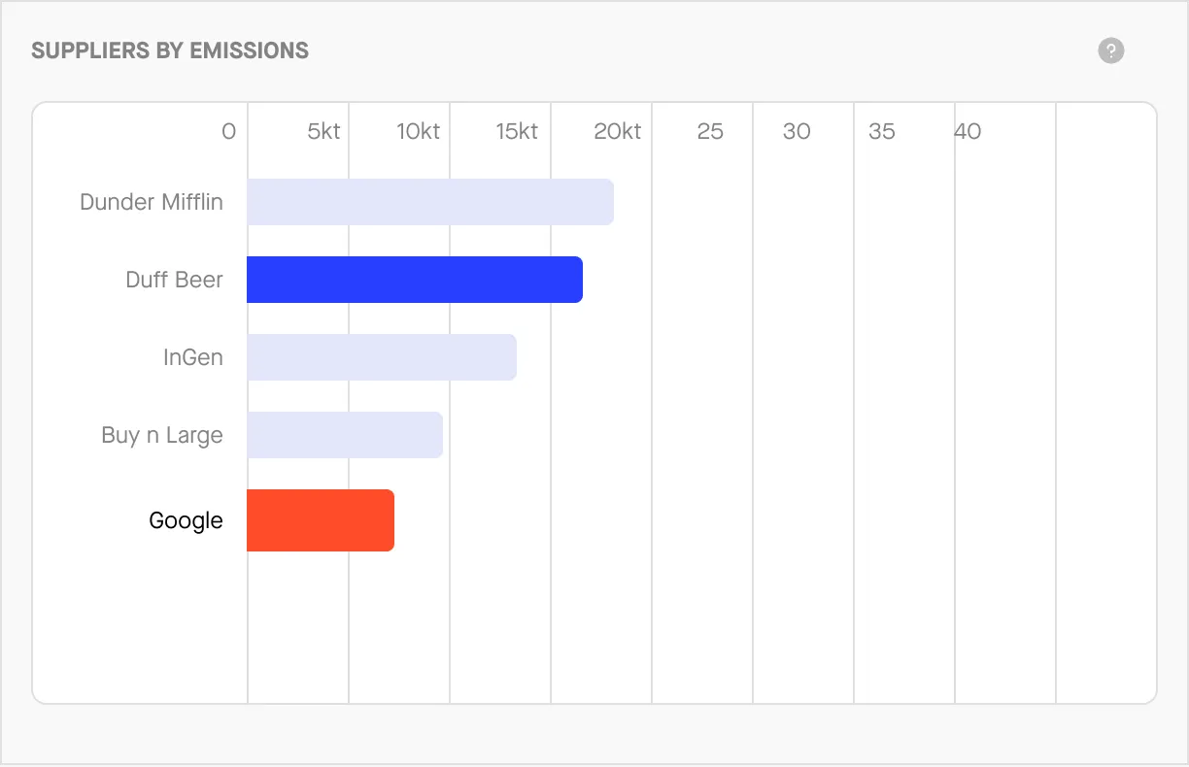Click the orange Google bar

[x=321, y=520]
